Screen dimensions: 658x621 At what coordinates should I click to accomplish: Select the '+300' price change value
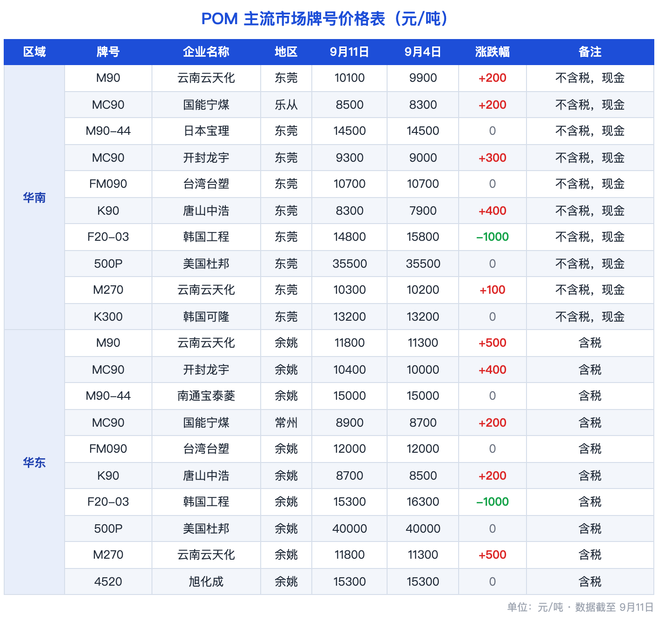493,158
